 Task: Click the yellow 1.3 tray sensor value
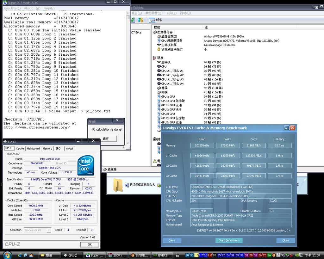click(x=196, y=255)
